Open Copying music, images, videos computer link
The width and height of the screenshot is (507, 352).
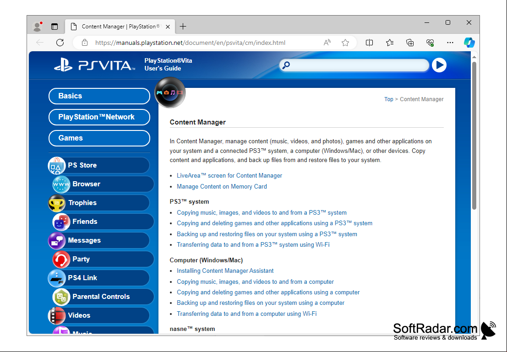pyautogui.click(x=256, y=282)
